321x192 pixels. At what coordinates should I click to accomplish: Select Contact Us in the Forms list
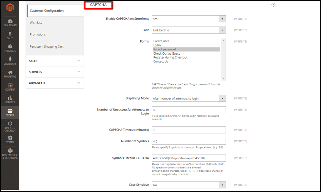(160, 61)
